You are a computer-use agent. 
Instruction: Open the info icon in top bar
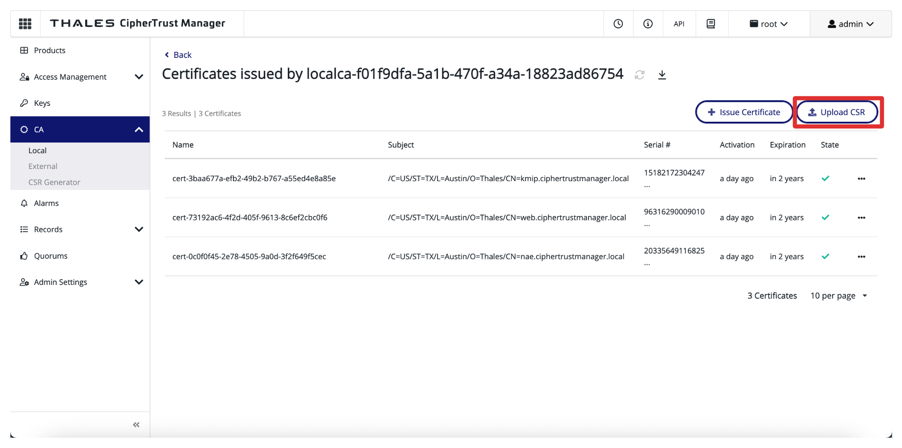pos(648,24)
